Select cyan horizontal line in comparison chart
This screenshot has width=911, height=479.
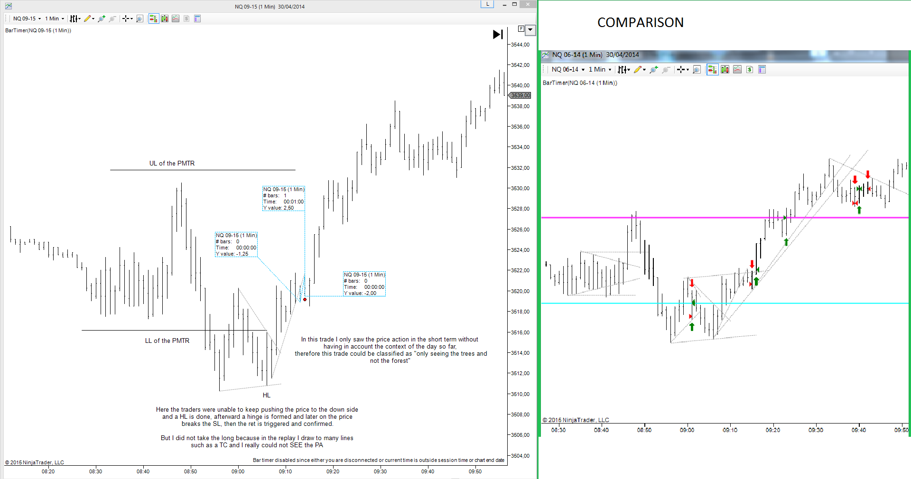click(725, 303)
